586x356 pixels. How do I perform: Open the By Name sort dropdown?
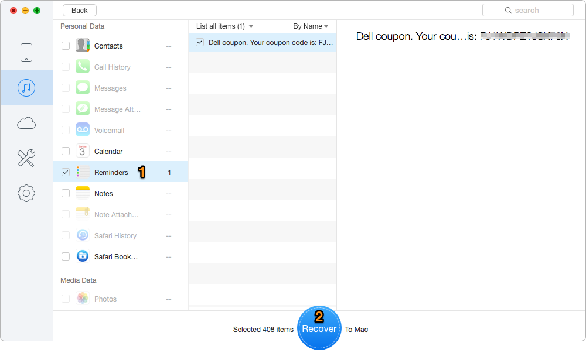311,26
